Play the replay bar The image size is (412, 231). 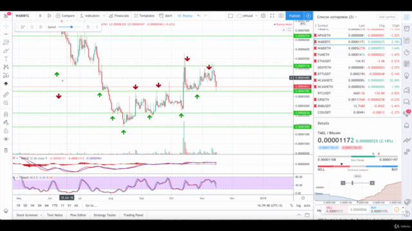pyautogui.click(x=41, y=27)
